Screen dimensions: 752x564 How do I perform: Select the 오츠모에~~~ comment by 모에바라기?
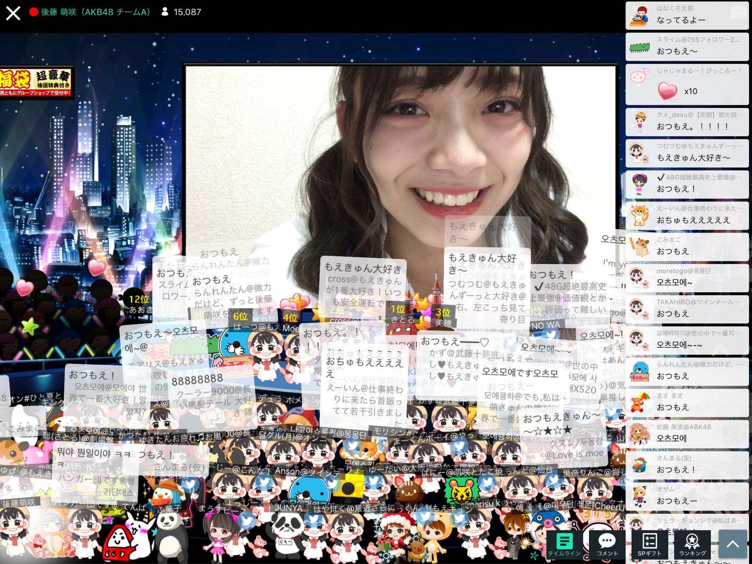[687, 341]
